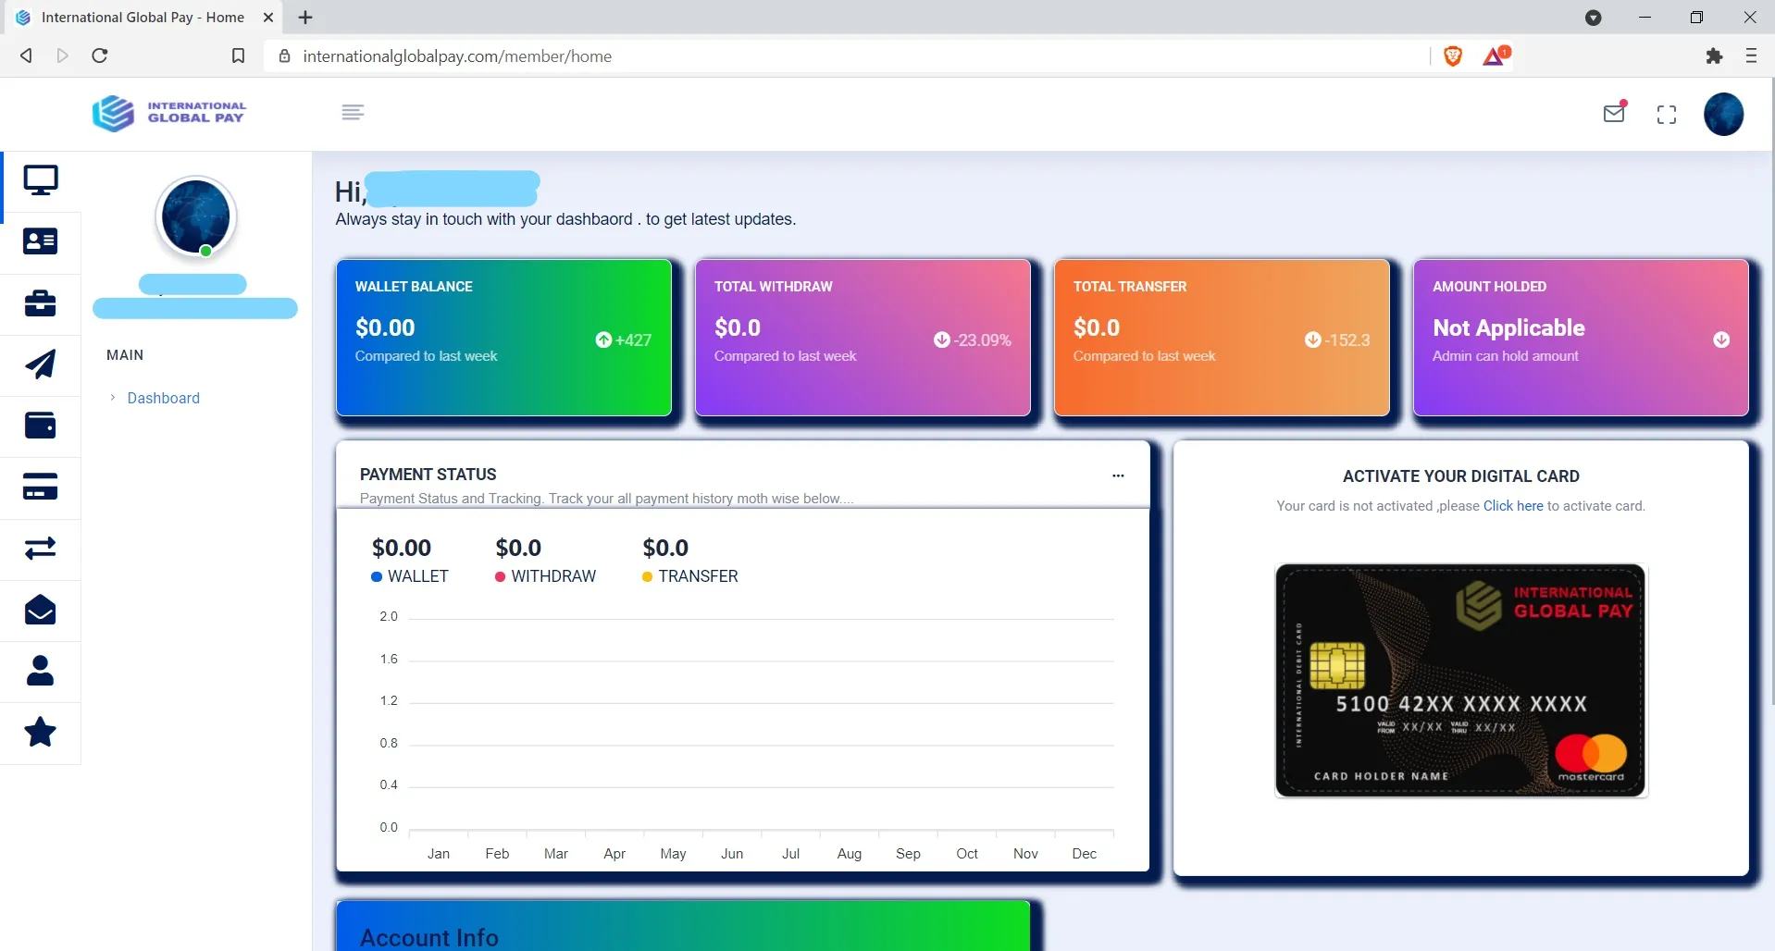Toggle fullscreen mode in header

click(1666, 115)
